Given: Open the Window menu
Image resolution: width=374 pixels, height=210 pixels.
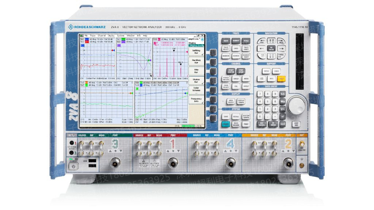Looking at the screenshot, I should click(130, 35).
